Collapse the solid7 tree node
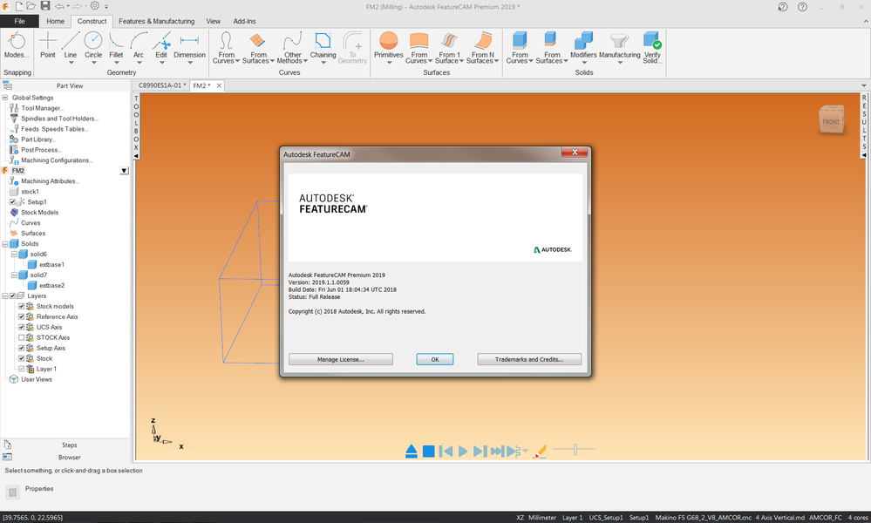Image resolution: width=871 pixels, height=523 pixels. (15, 275)
